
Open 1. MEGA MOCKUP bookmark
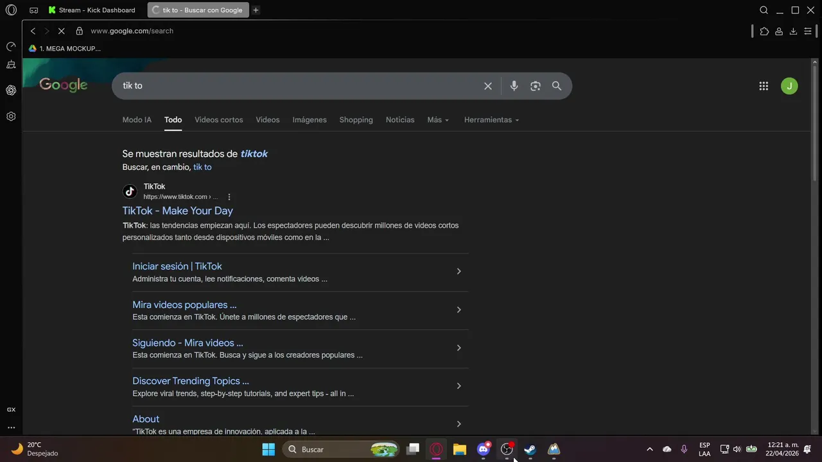point(64,49)
